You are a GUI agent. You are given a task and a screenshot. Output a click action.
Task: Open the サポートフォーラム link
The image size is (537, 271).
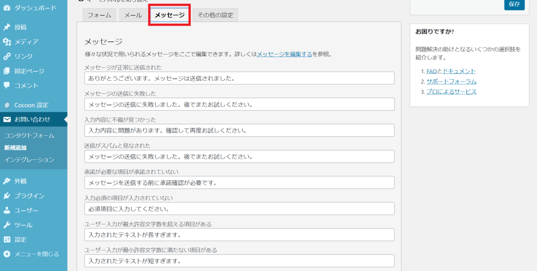click(x=451, y=81)
